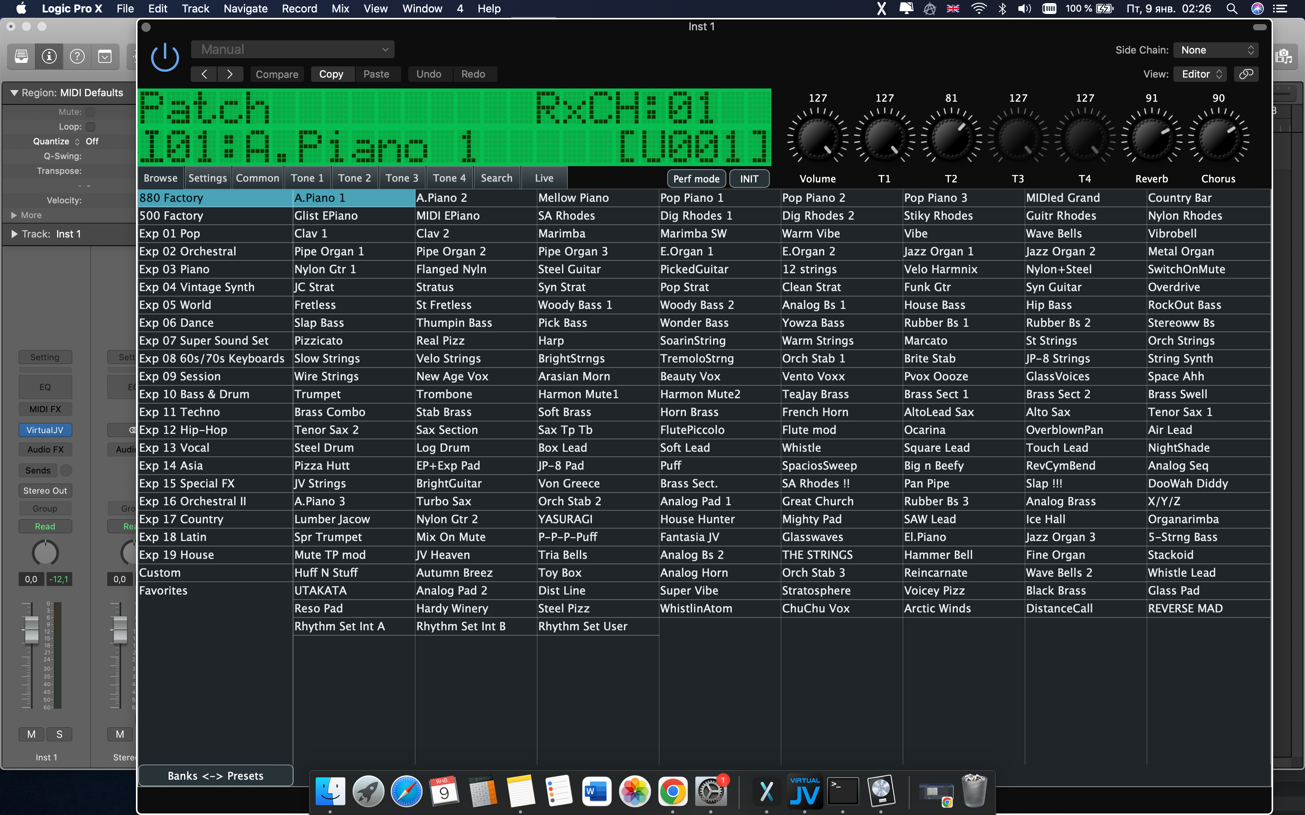Click the plugin power bypass icon
The width and height of the screenshot is (1305, 815).
(x=164, y=57)
